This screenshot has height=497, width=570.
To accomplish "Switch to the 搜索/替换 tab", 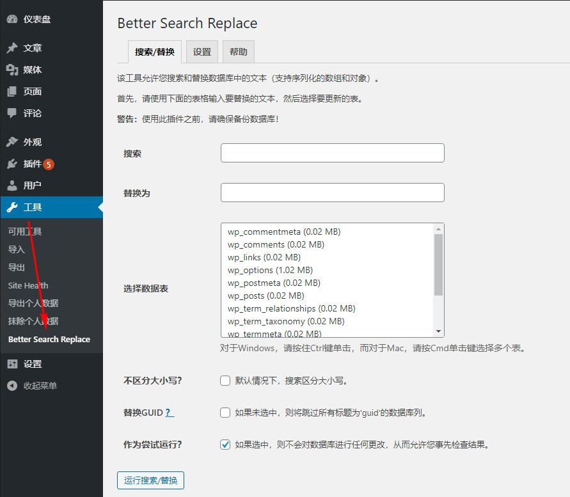I will click(x=155, y=52).
